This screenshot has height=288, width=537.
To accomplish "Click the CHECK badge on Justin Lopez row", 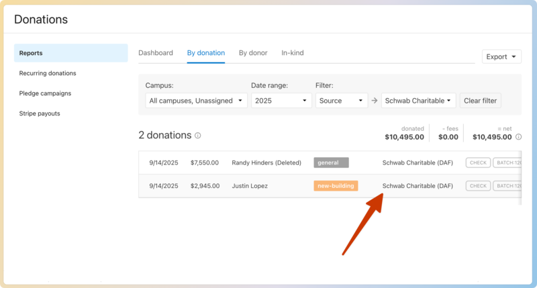I will (478, 186).
